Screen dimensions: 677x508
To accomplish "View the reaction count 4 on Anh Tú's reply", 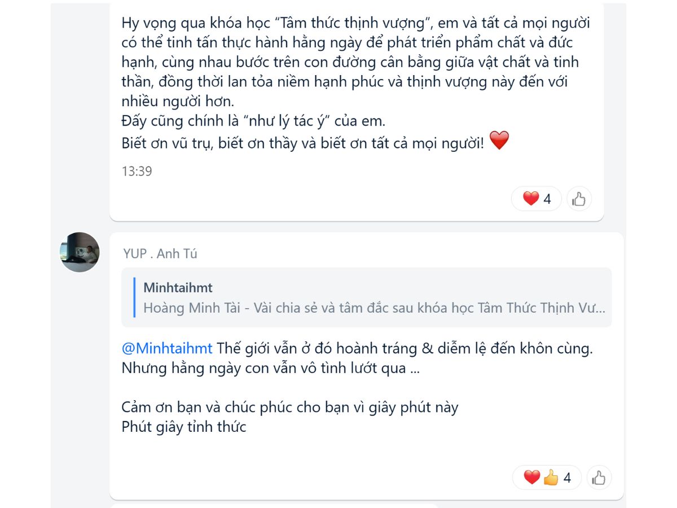I will (567, 478).
